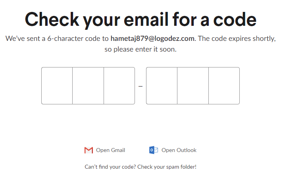Click the third code character box

point(119,86)
